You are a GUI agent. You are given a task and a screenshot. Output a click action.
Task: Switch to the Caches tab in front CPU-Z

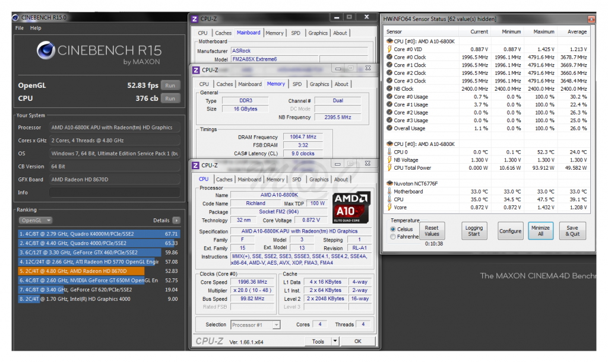tap(224, 179)
